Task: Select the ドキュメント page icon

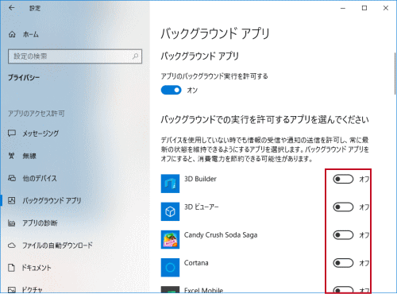Action: [11, 268]
